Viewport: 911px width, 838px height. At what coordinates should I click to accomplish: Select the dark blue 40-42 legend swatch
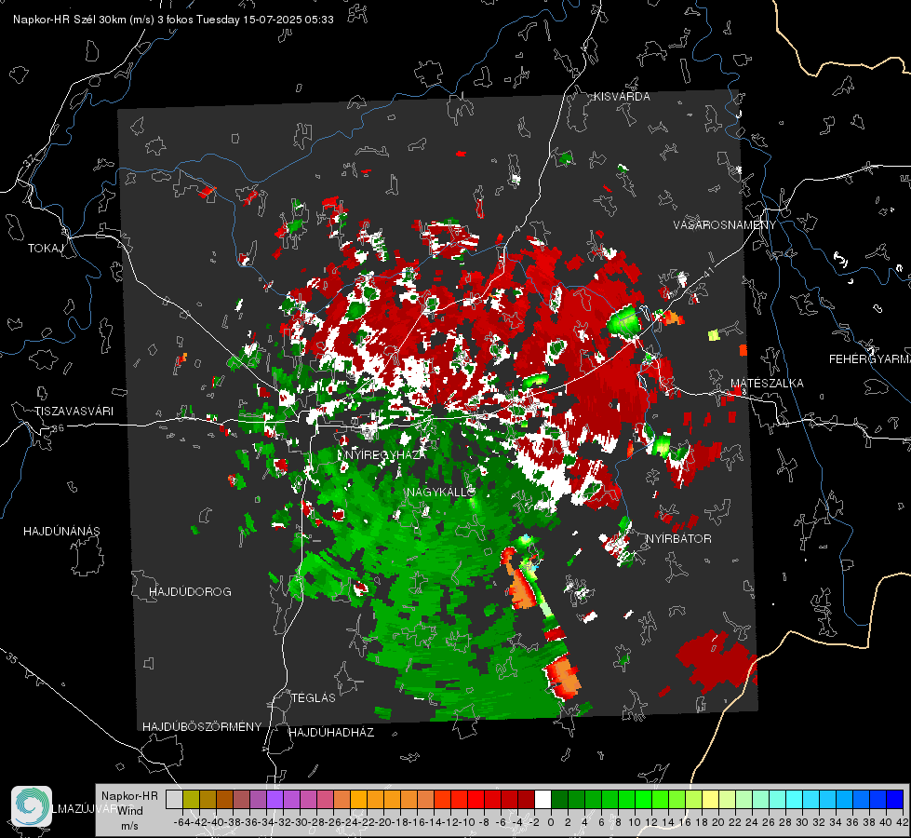point(895,799)
